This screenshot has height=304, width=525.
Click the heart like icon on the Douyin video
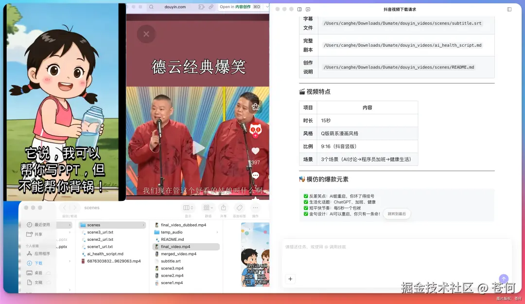click(x=255, y=151)
